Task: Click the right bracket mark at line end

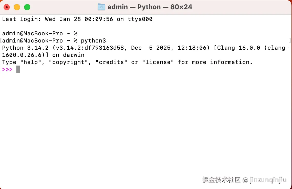Action: coord(290,40)
